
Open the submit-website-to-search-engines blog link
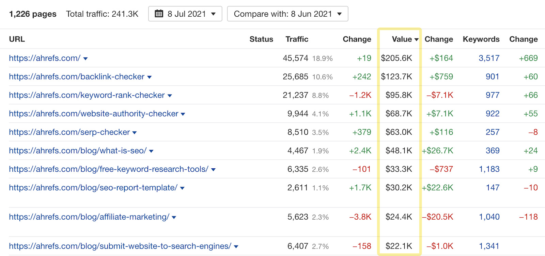tap(120, 246)
